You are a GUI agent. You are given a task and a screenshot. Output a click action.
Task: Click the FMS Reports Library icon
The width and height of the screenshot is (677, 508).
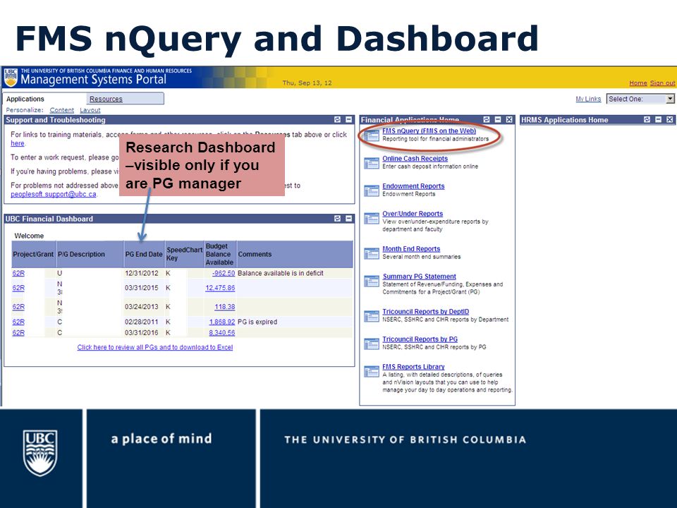[372, 372]
